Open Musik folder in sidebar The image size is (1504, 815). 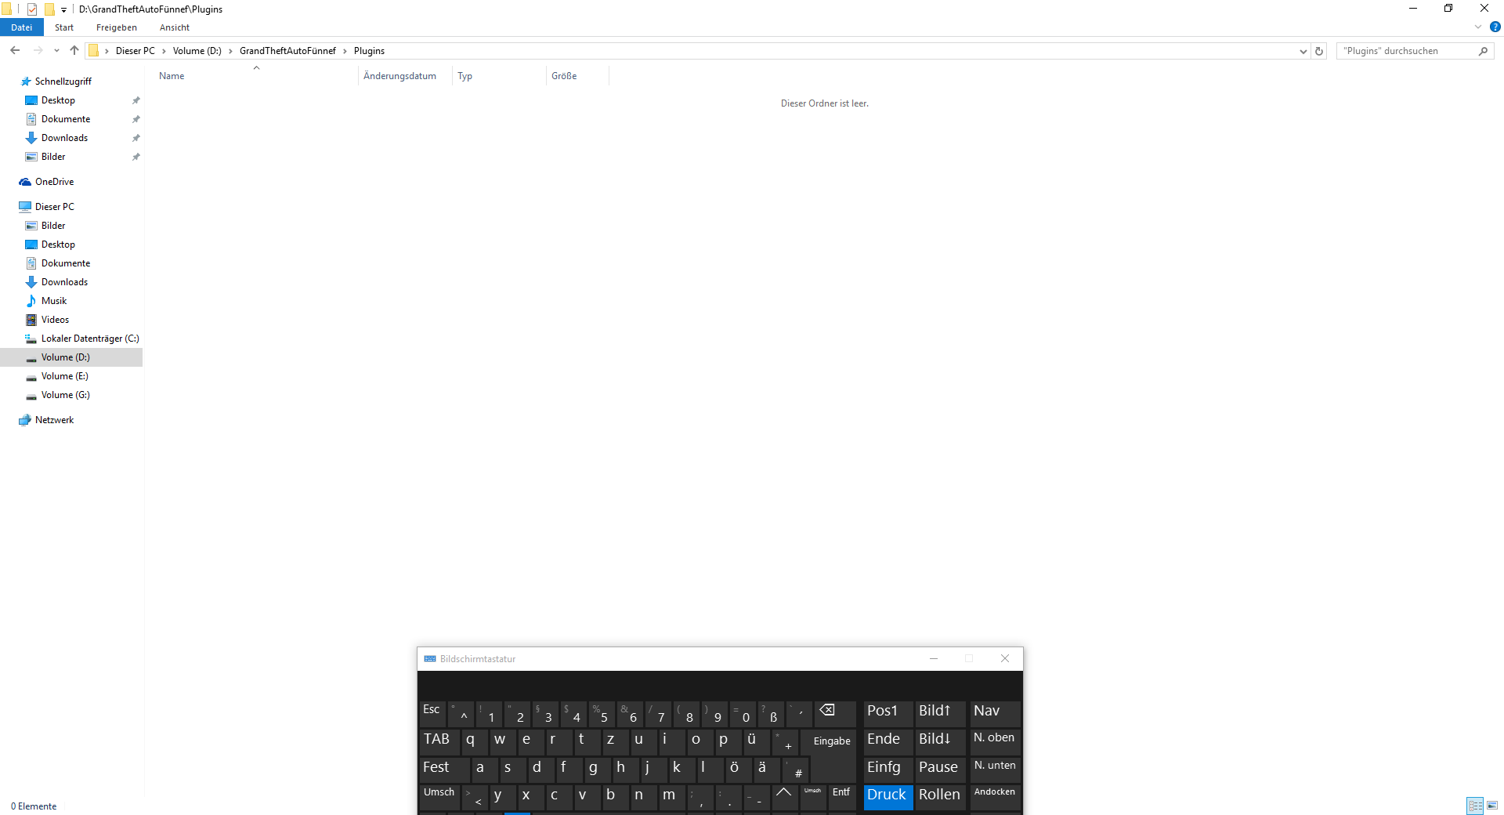(x=53, y=301)
